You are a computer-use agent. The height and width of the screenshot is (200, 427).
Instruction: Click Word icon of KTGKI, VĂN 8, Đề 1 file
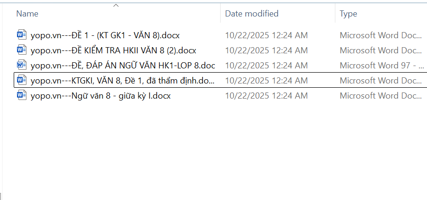(22, 81)
